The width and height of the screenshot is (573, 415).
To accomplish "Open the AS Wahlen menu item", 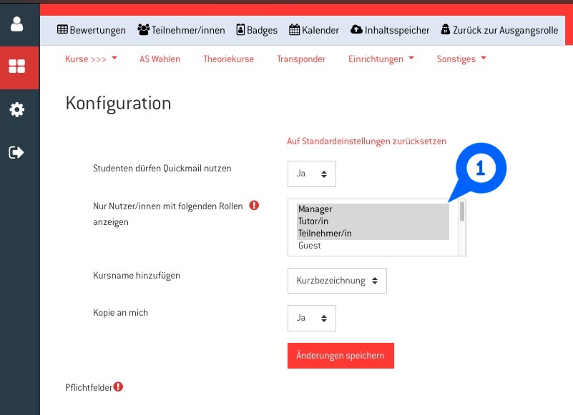I will pyautogui.click(x=160, y=59).
